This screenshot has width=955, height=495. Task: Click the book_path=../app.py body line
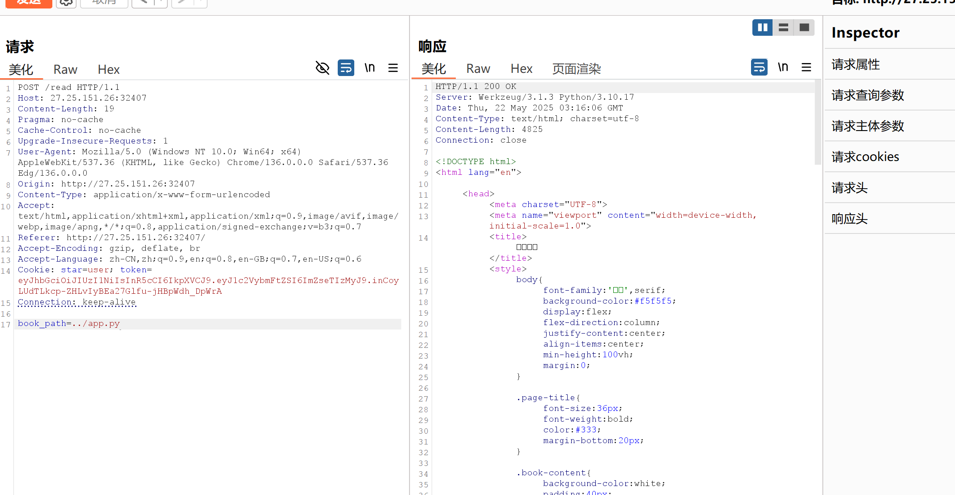(x=69, y=323)
